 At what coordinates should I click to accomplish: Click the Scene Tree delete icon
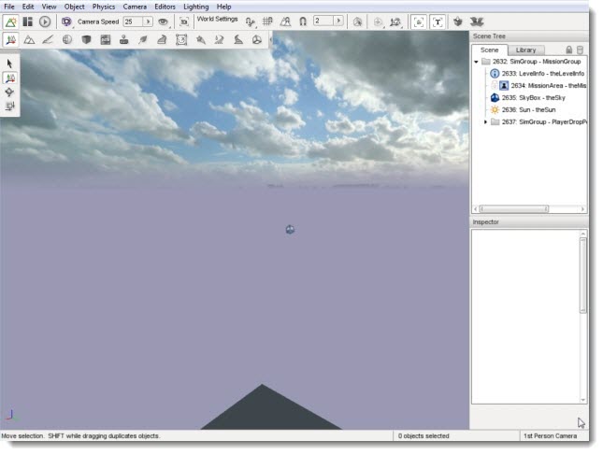click(x=581, y=50)
